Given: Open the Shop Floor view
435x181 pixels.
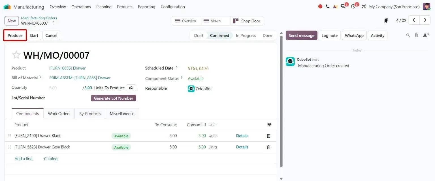Looking at the screenshot, I should pyautogui.click(x=247, y=21).
